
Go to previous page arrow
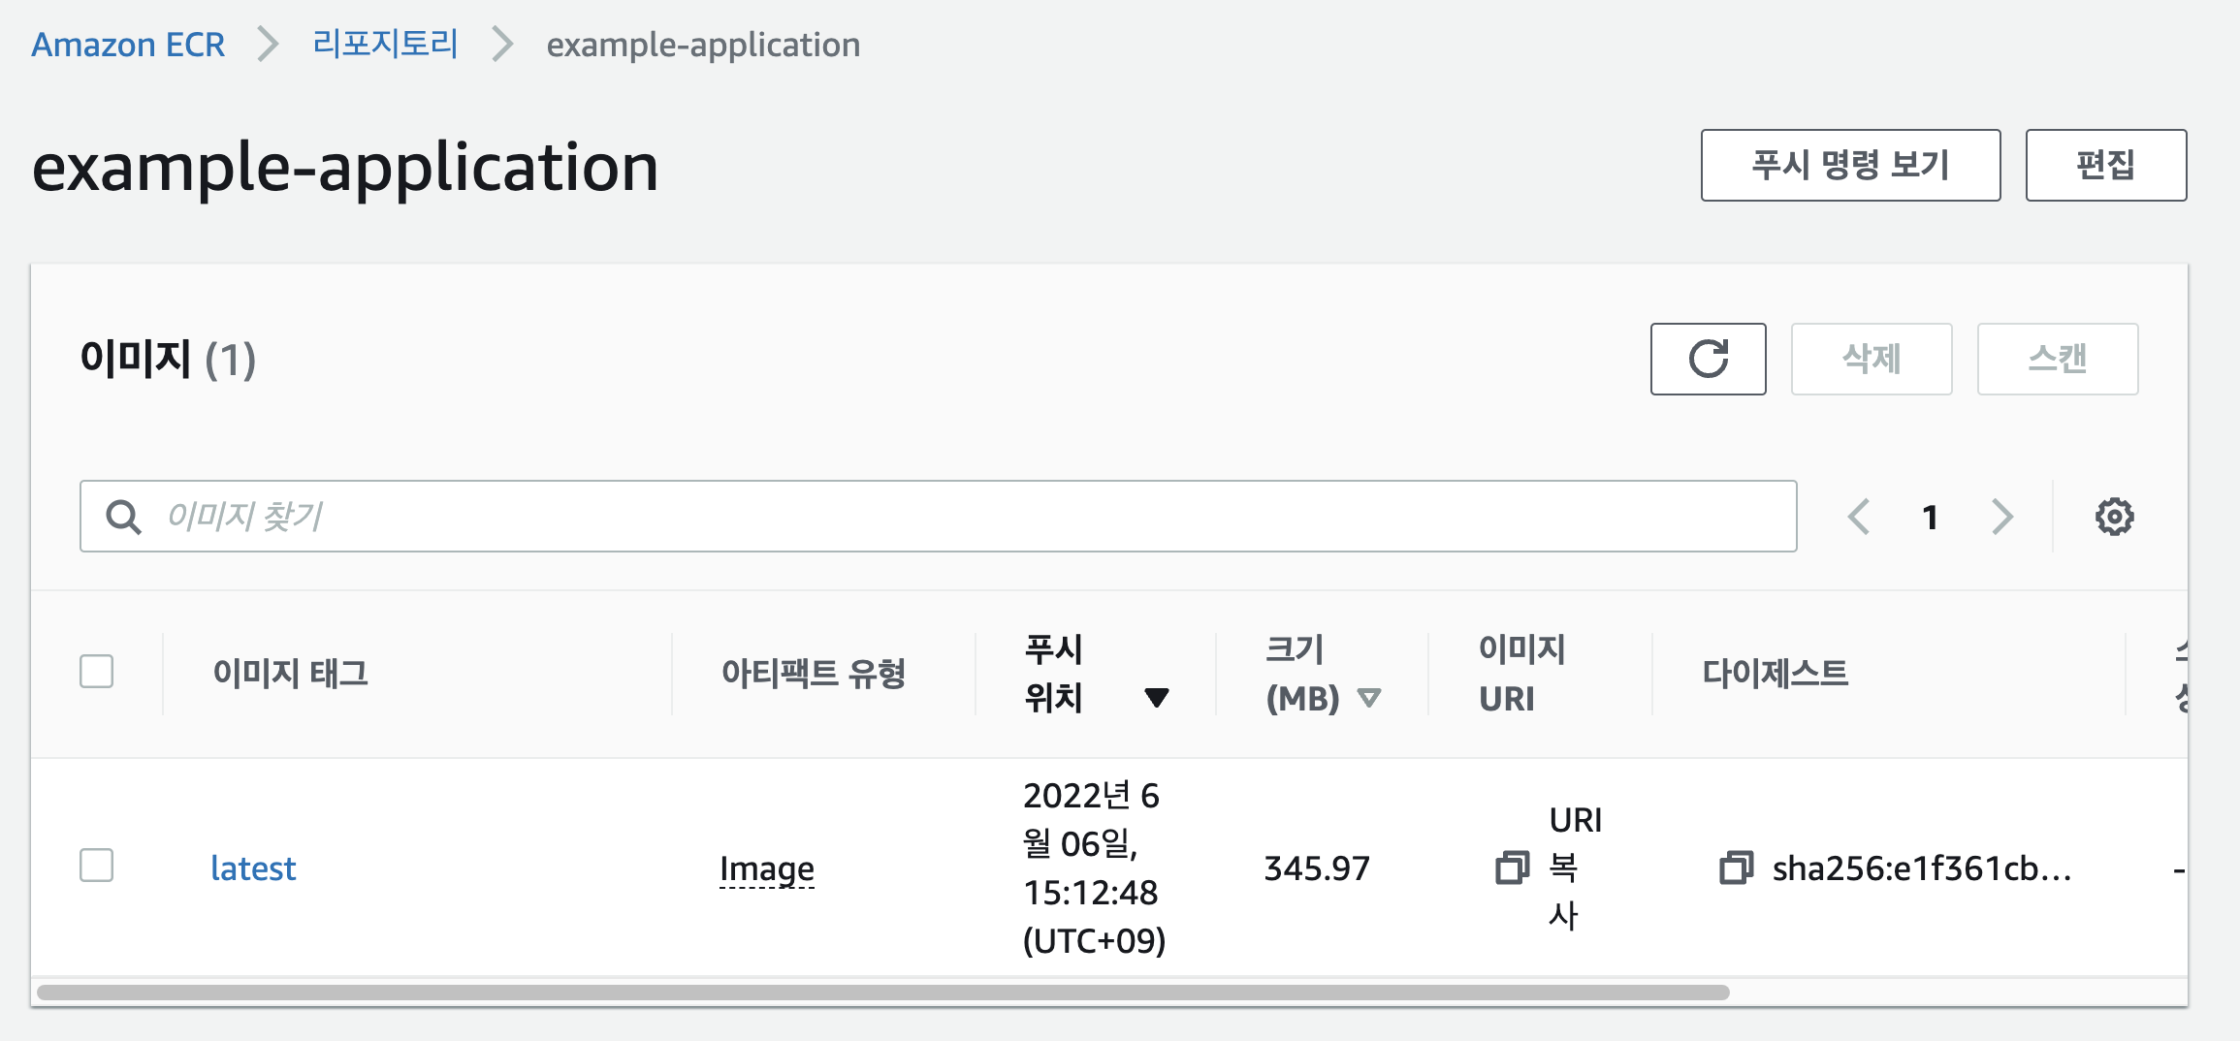coord(1858,517)
